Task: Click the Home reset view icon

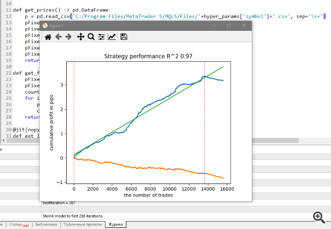Action: pos(48,37)
